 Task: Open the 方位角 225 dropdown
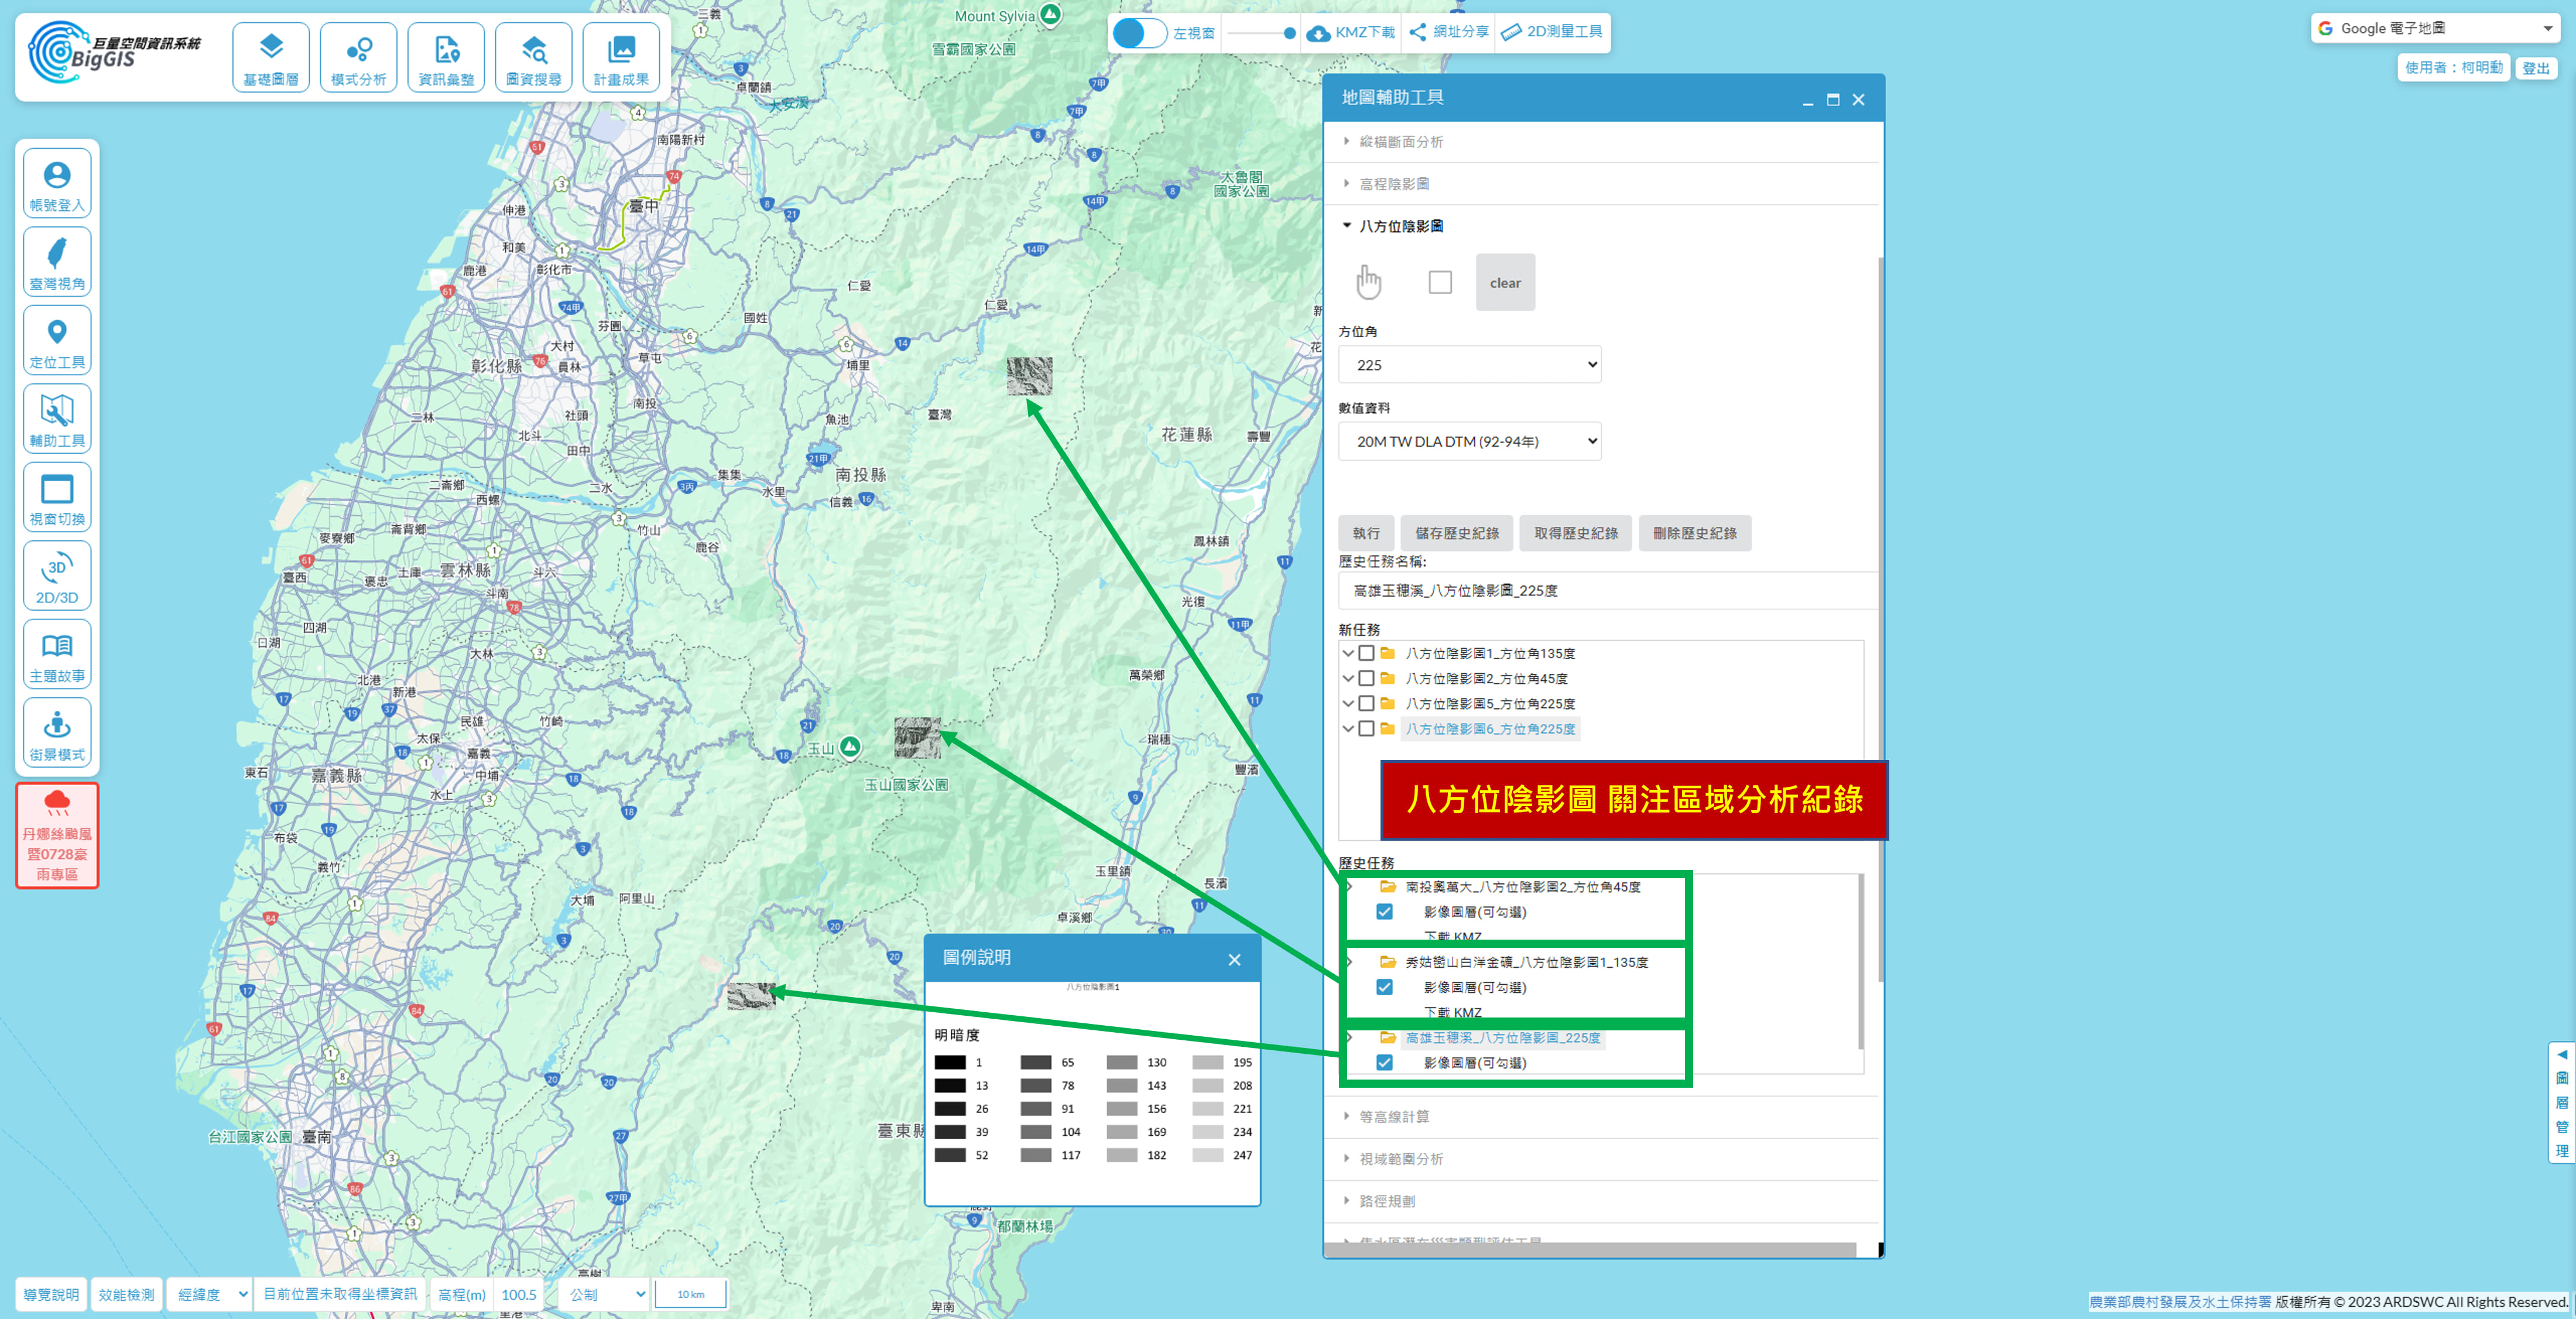point(1469,365)
